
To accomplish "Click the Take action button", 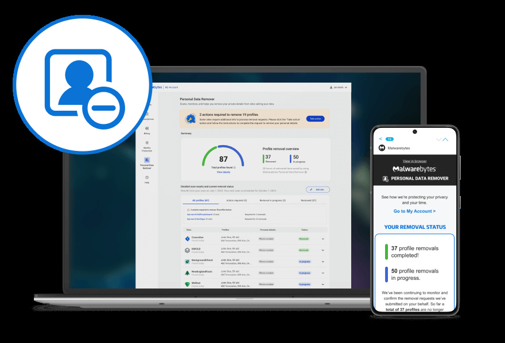I will pyautogui.click(x=315, y=119).
